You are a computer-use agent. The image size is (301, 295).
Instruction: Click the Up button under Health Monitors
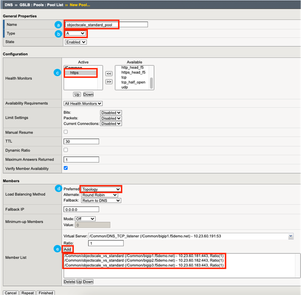[x=77, y=94]
